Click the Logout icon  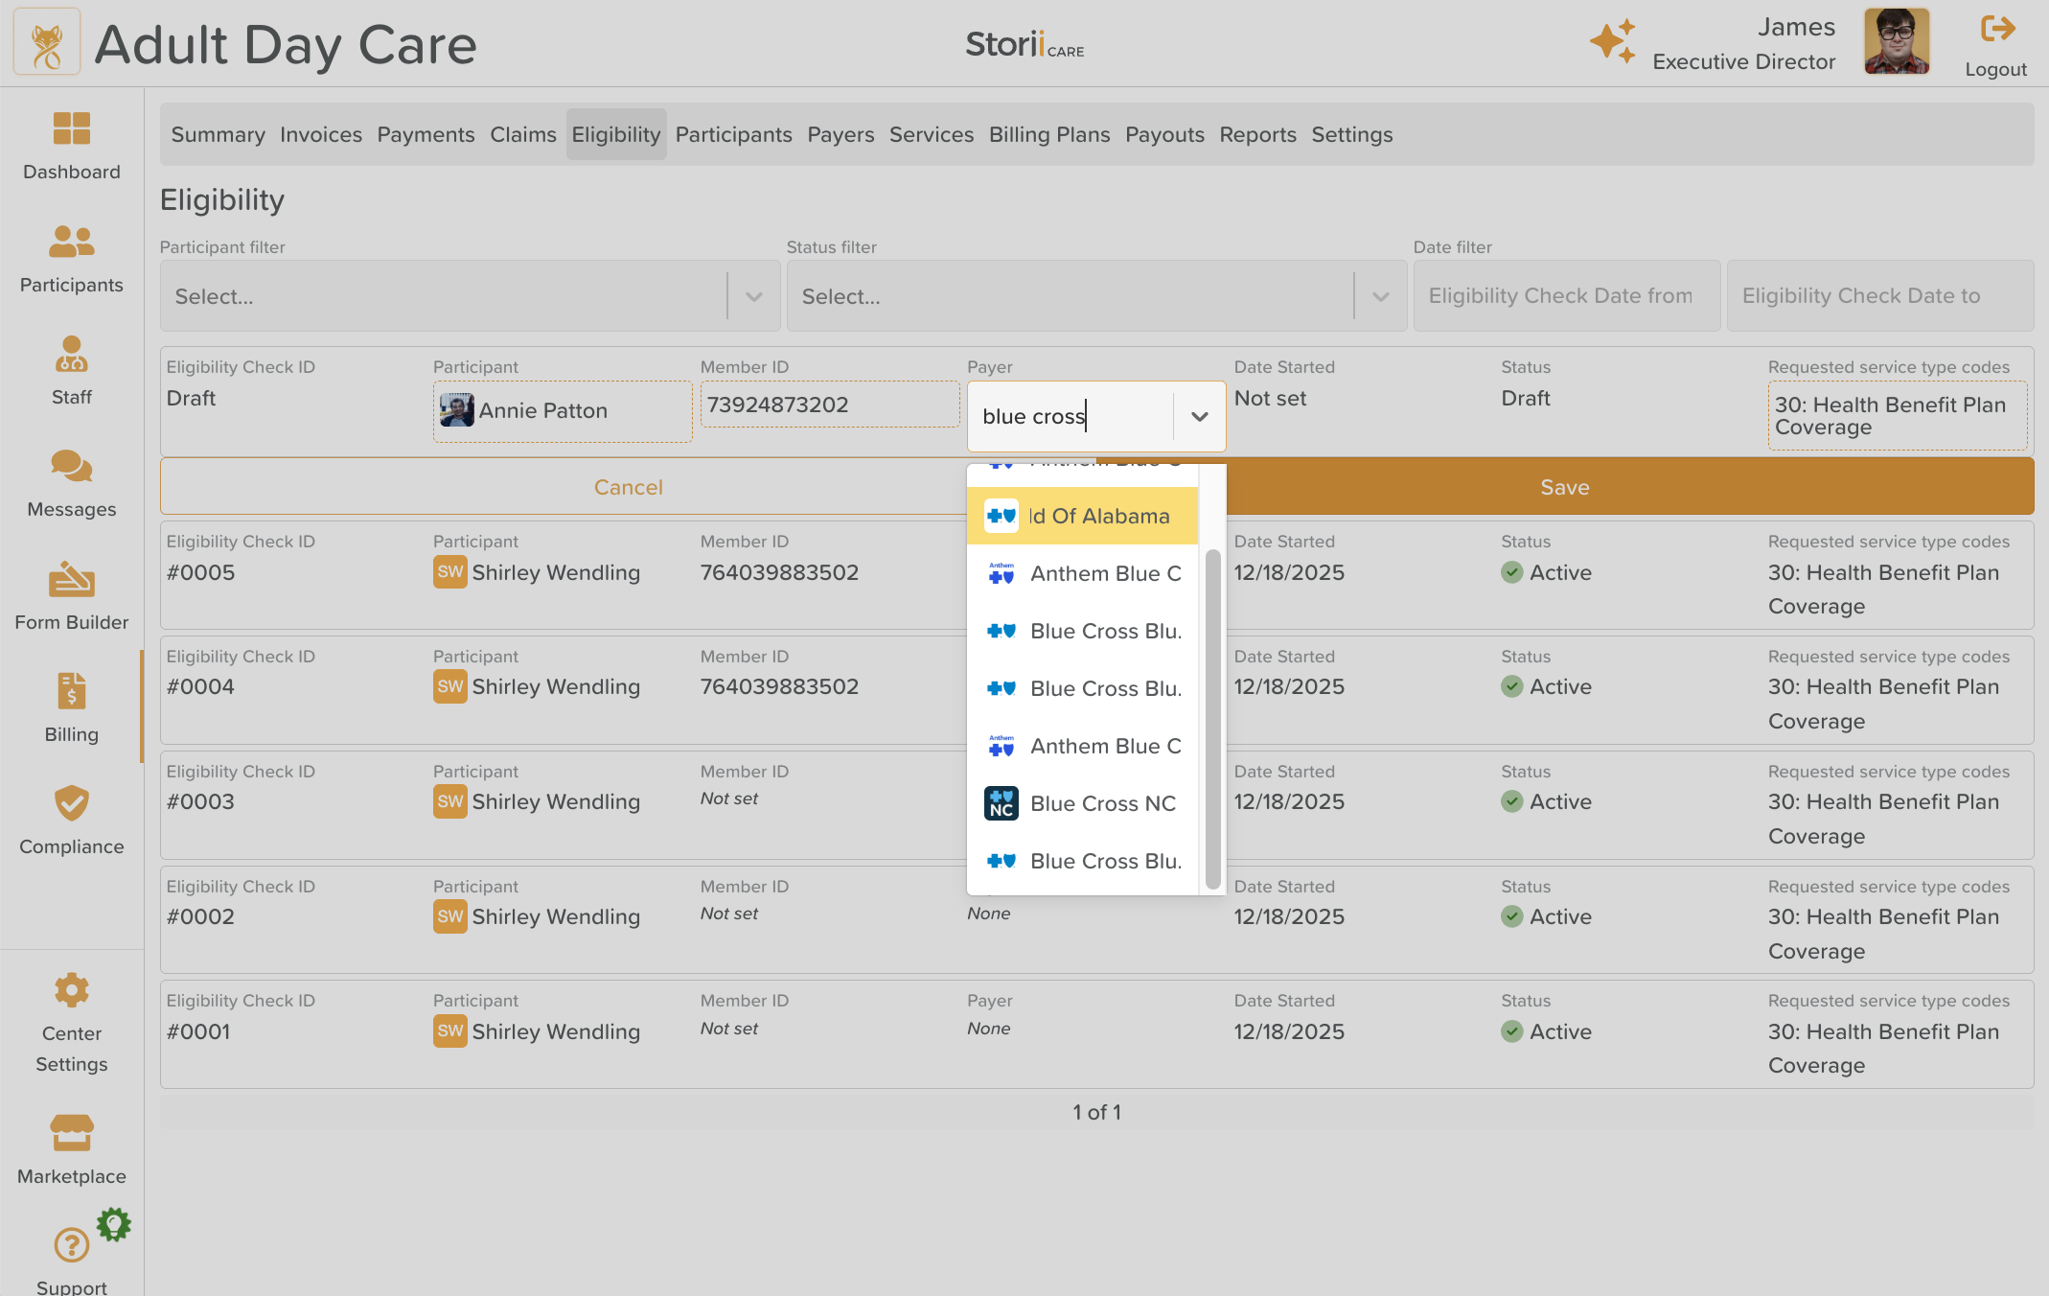[1996, 29]
